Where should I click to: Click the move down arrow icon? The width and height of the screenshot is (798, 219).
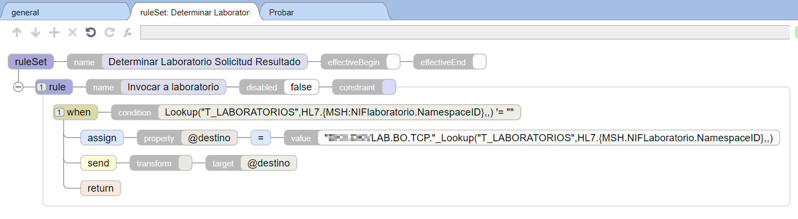pyautogui.click(x=36, y=33)
